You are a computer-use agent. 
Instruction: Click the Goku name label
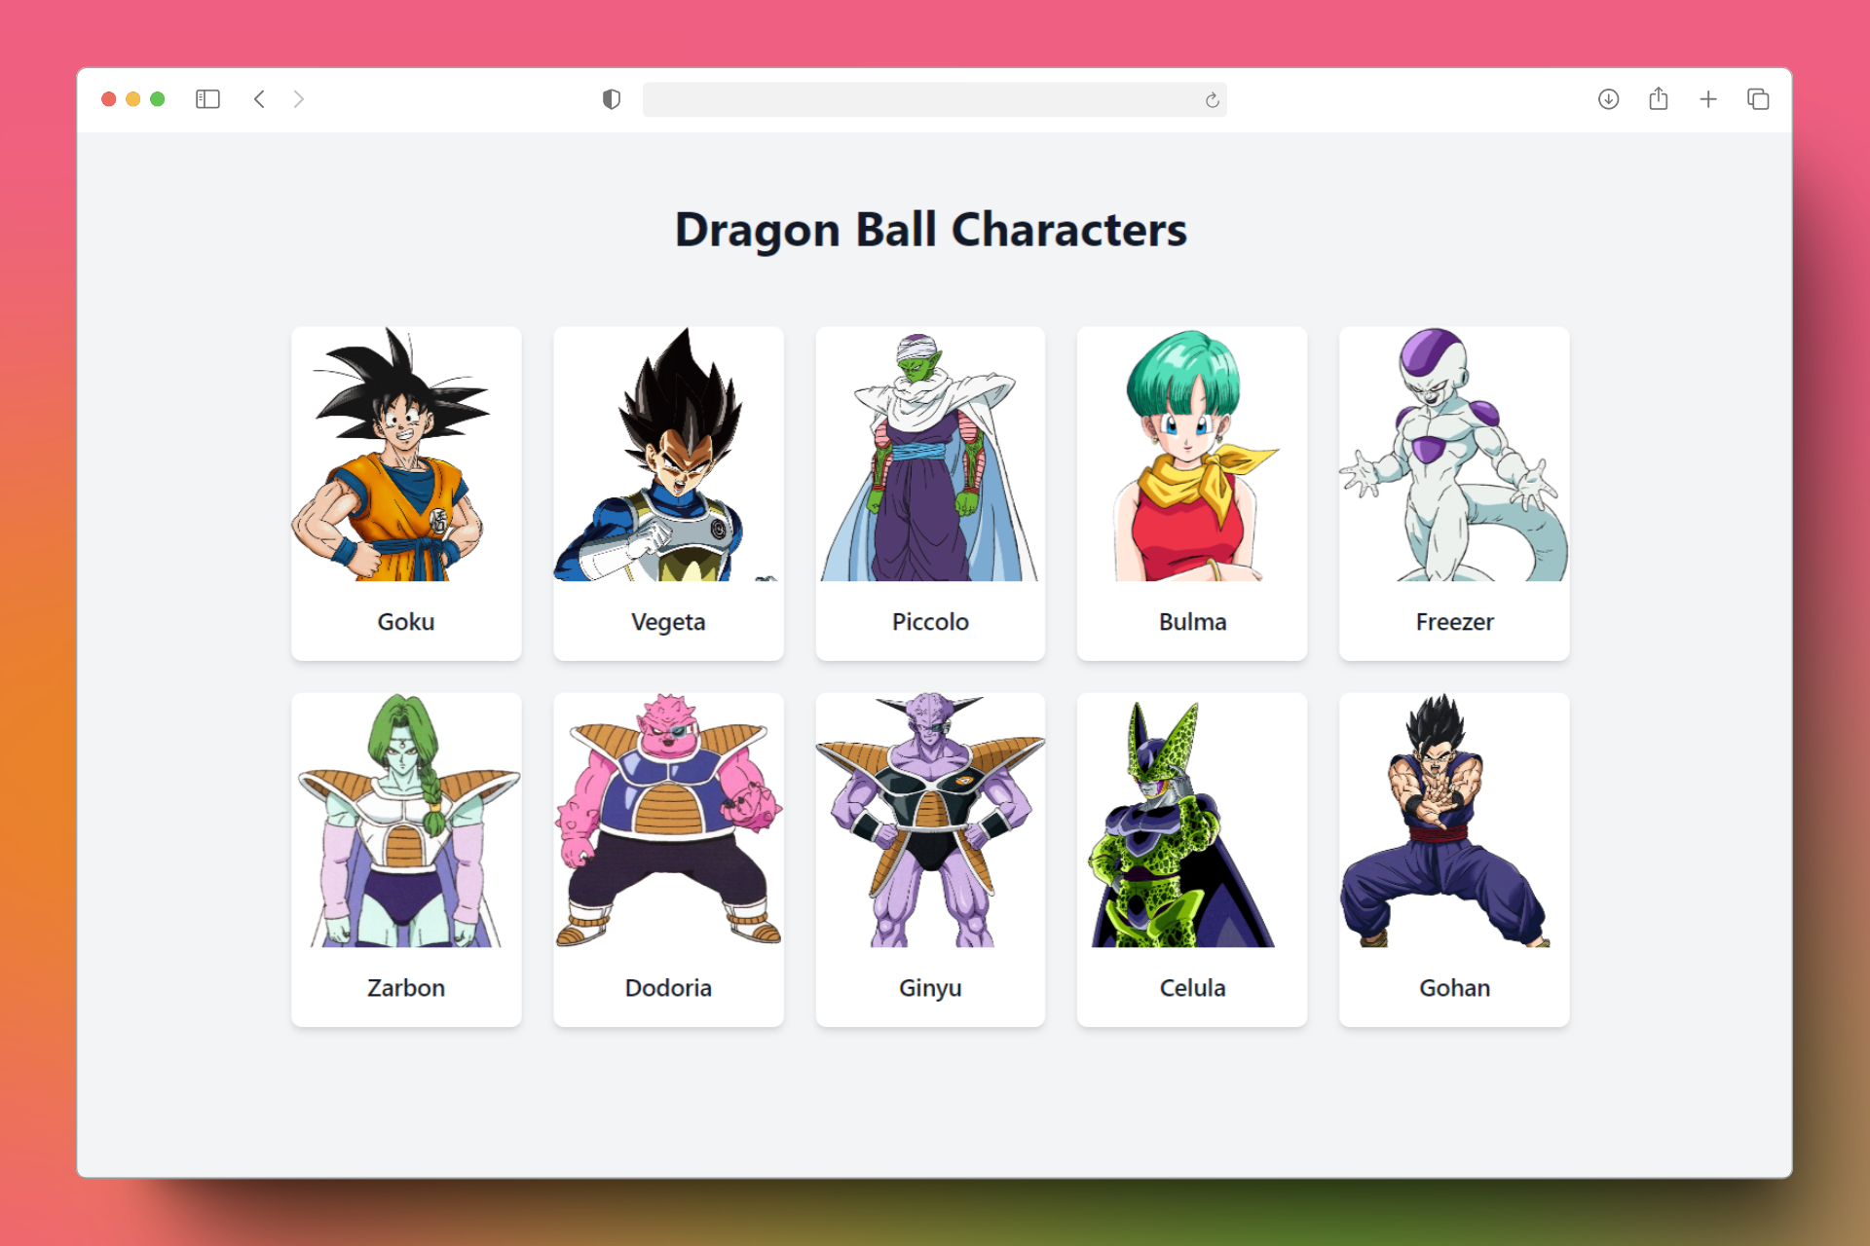pos(406,622)
